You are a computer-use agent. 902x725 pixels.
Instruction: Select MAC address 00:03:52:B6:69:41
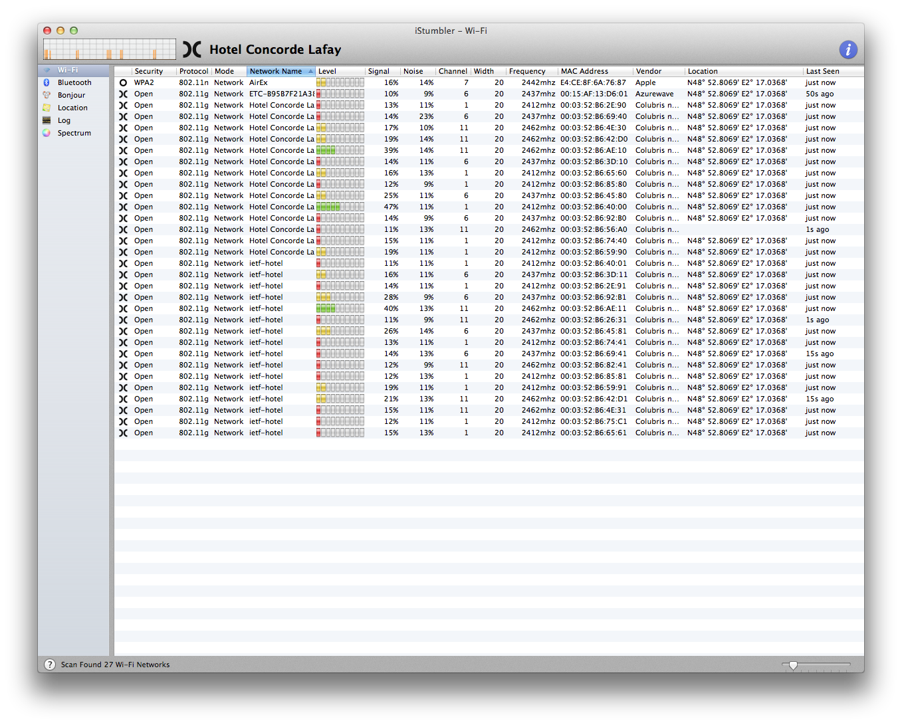(593, 354)
